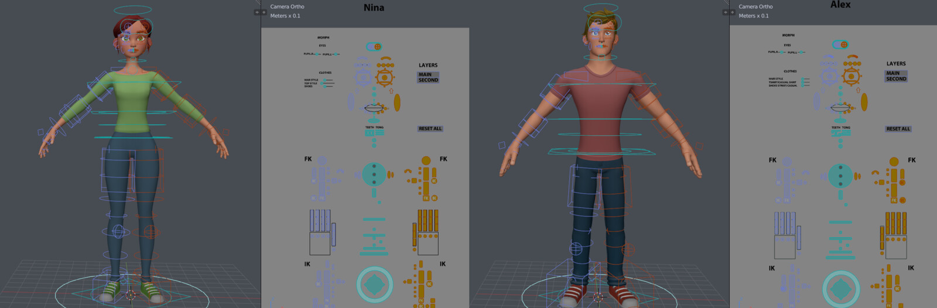Screen dimensions: 937x308
Task: Select Nina's orange eye target wheel control
Action: tap(385, 77)
